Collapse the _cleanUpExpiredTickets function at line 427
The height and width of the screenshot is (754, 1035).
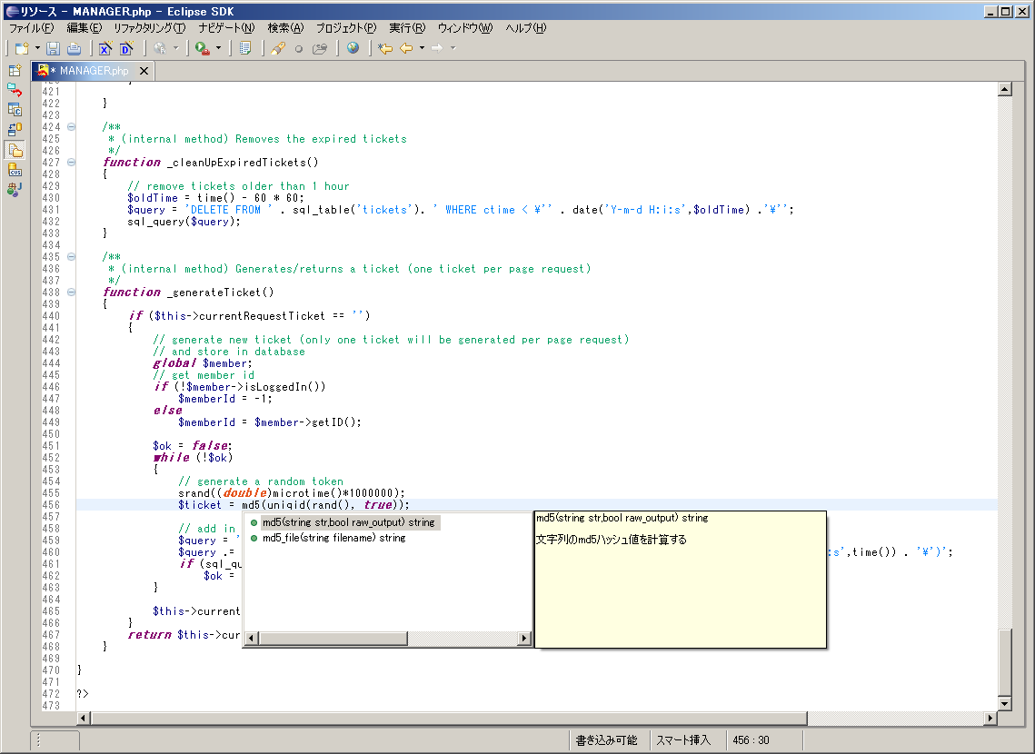tap(71, 163)
